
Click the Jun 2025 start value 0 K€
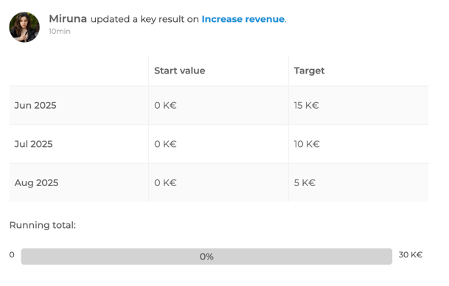coord(165,105)
